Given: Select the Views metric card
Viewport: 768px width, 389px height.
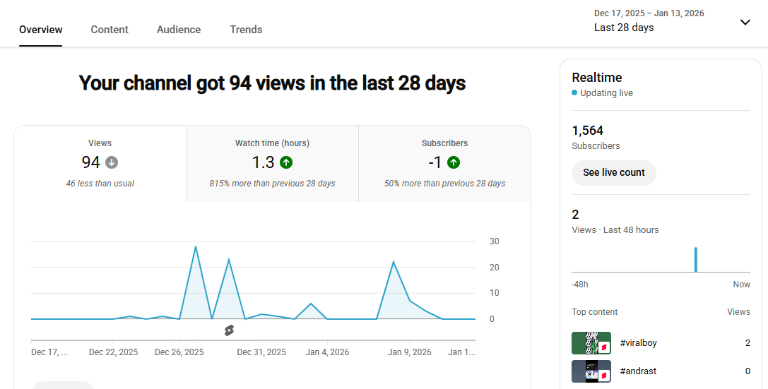Looking at the screenshot, I should 100,164.
